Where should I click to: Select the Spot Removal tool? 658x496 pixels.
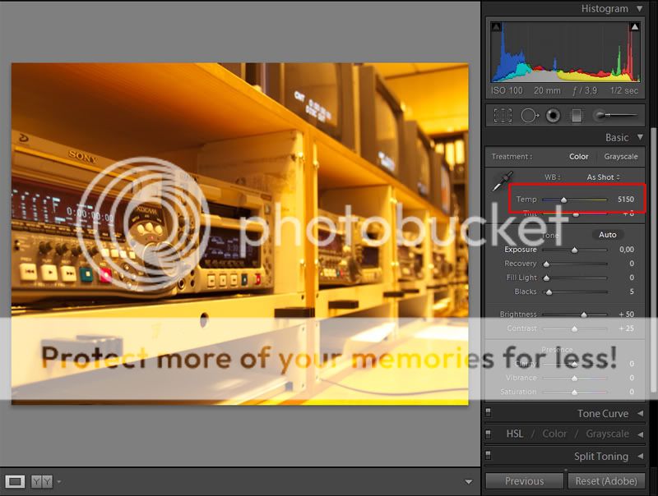click(530, 115)
